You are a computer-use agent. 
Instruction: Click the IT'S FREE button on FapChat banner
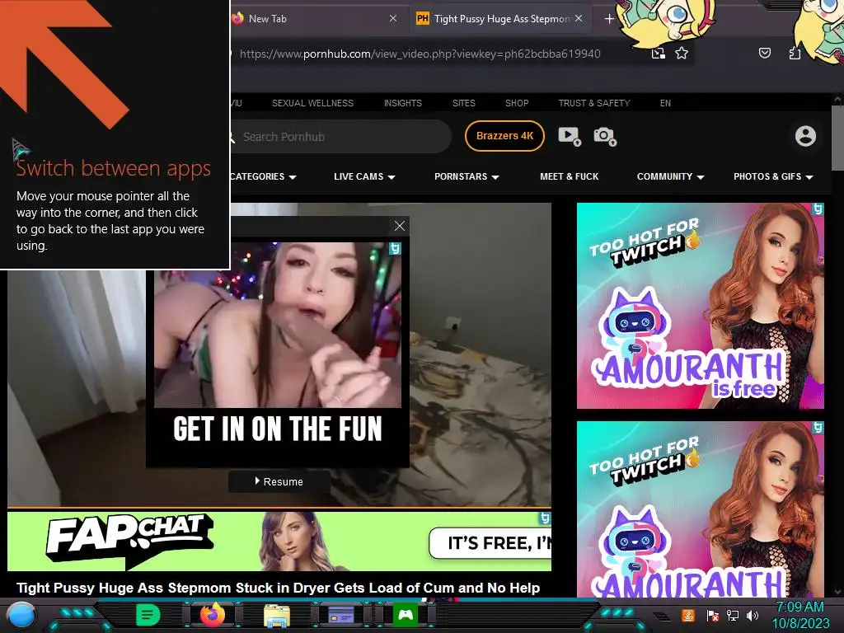point(490,544)
